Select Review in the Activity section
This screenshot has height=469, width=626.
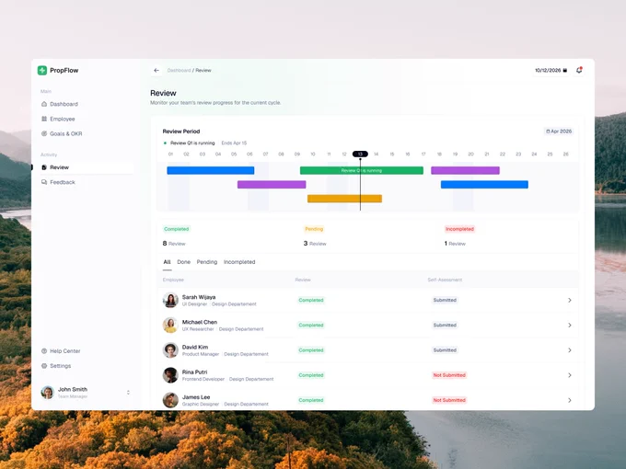[x=86, y=167]
